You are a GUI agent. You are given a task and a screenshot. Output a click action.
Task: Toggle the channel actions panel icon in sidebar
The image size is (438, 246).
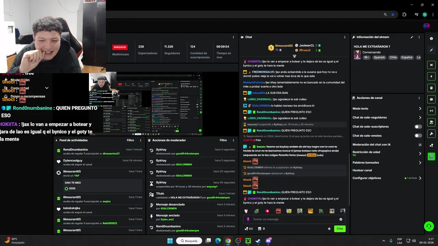pos(431,122)
